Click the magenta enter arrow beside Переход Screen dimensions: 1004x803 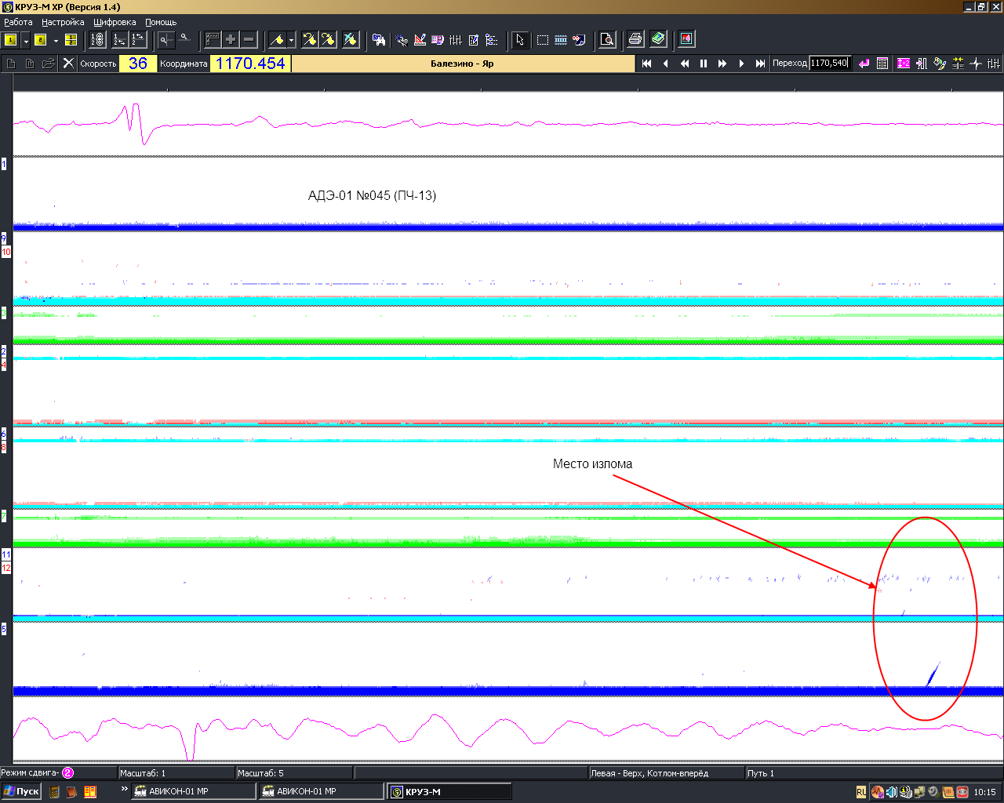[x=864, y=64]
